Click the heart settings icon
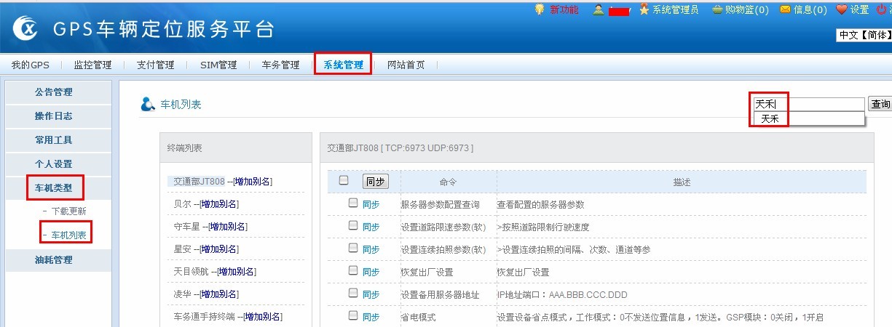Viewport: 892px width, 327px height. [x=842, y=9]
